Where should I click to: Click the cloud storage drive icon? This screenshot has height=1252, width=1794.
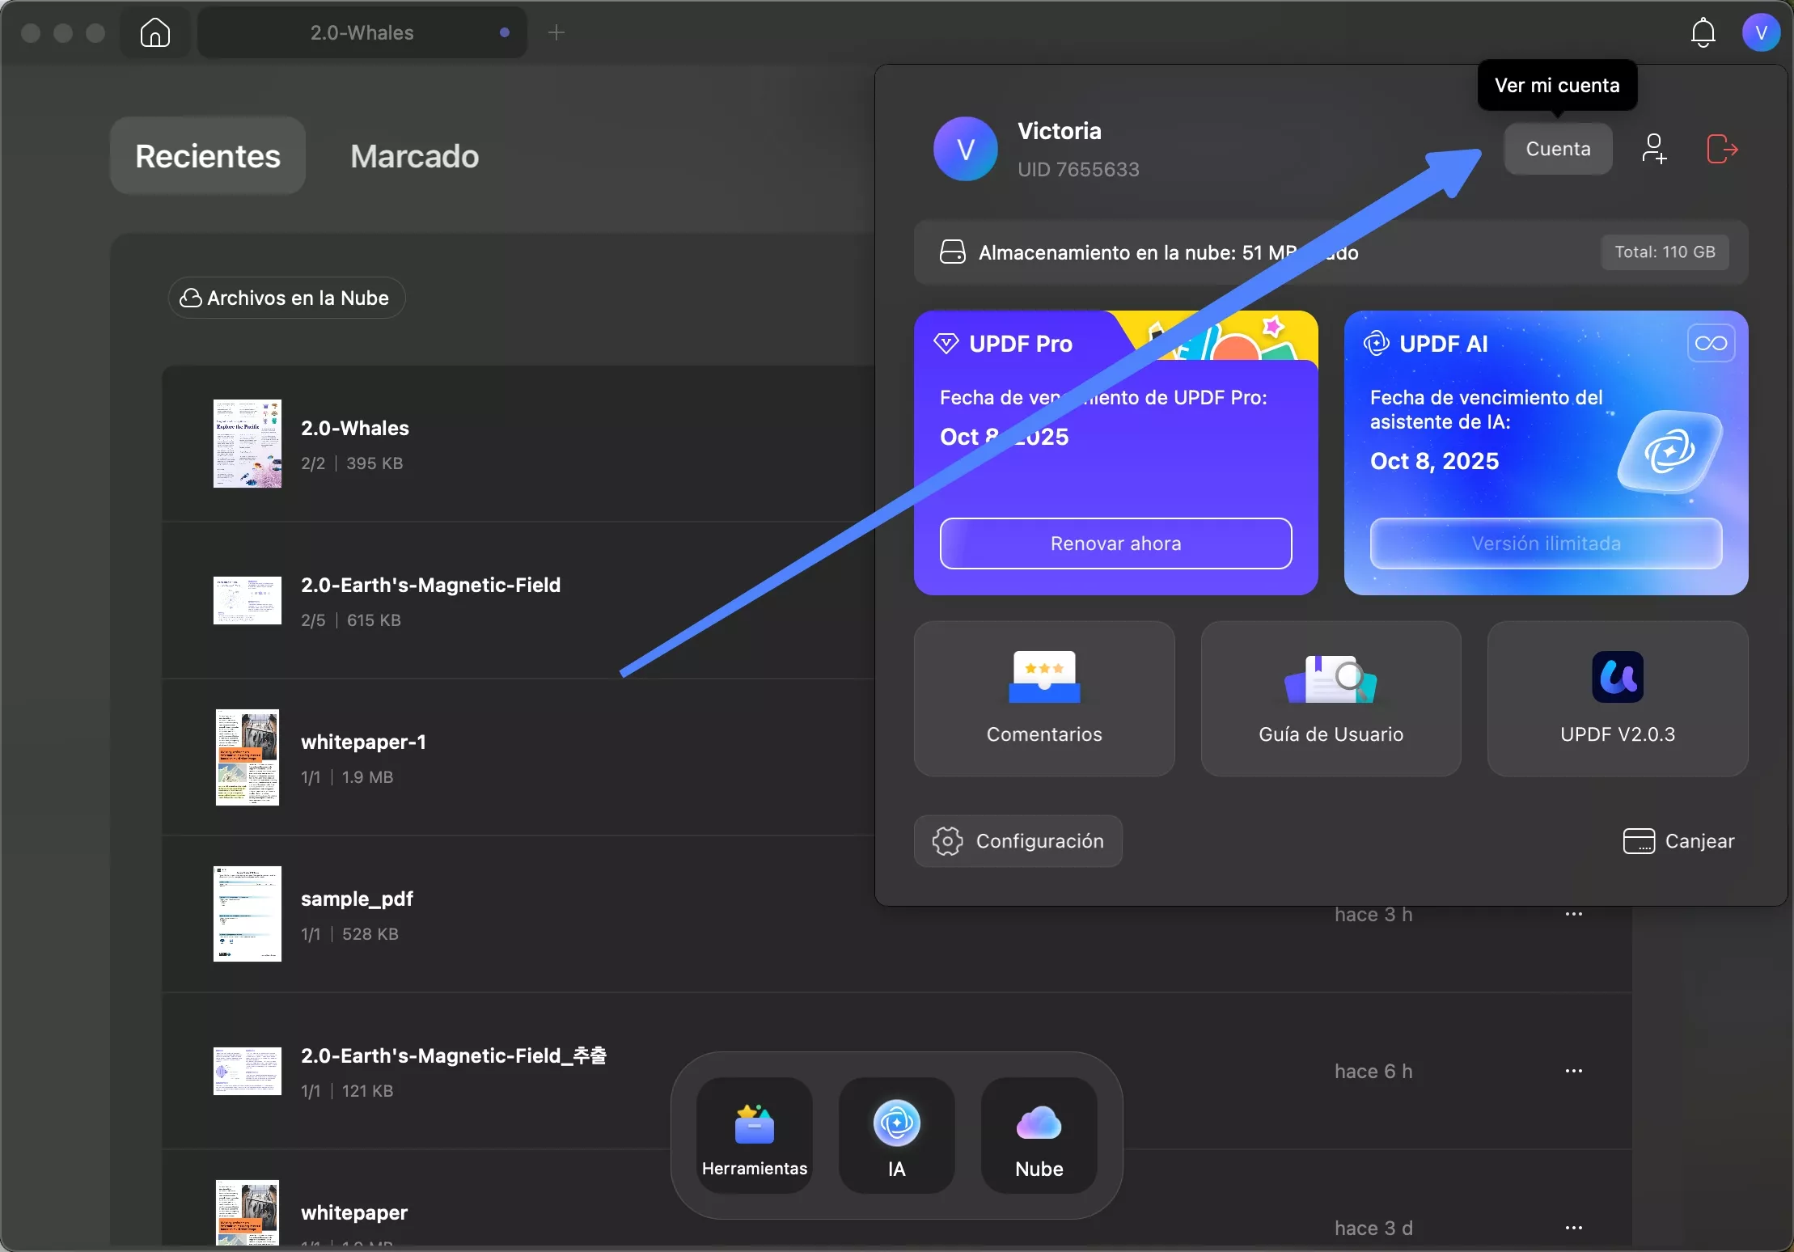pyautogui.click(x=952, y=252)
